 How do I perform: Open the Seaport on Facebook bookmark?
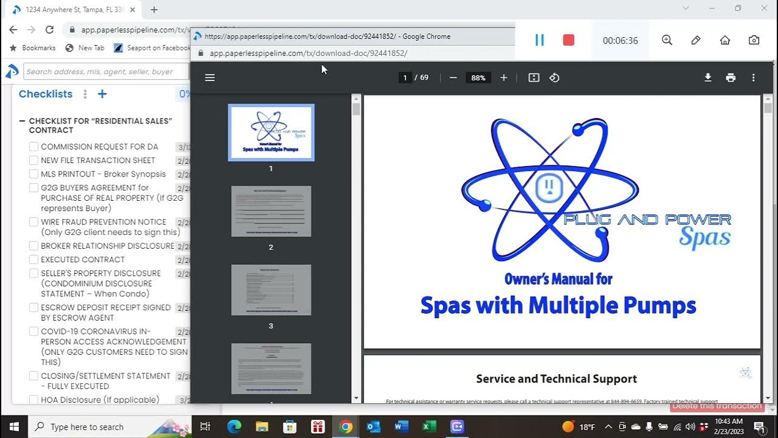(152, 47)
